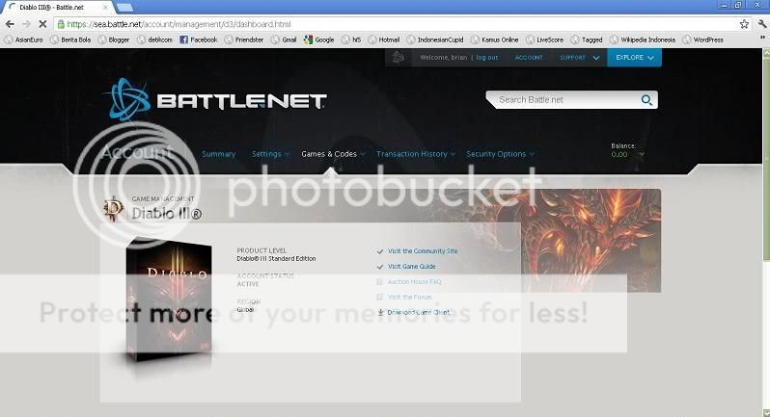This screenshot has width=770, height=417.
Task: Open Visit the Forum link
Action: pyautogui.click(x=409, y=297)
